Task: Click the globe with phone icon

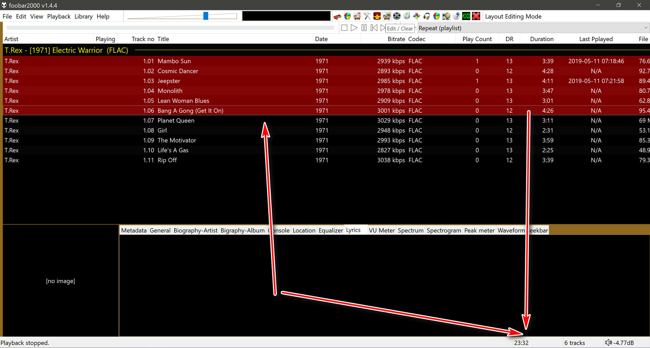Action: pos(446,16)
